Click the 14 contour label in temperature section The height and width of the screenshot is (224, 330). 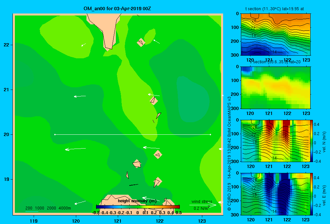275,52
